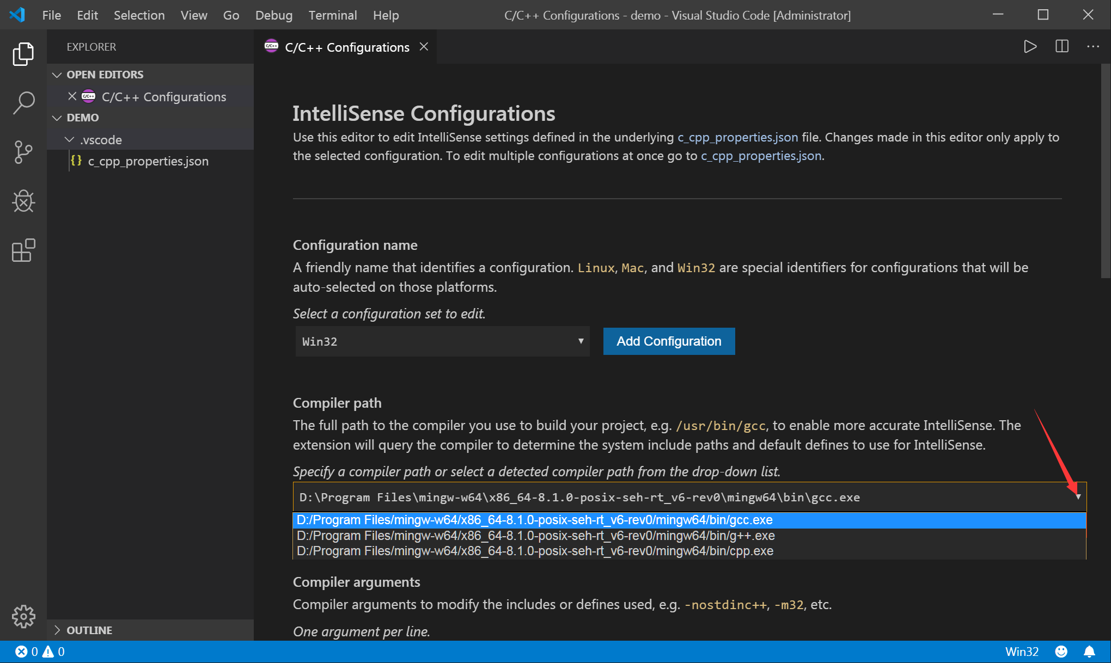Collapse the OPEN EDITORS section
The width and height of the screenshot is (1111, 663).
(x=57, y=75)
